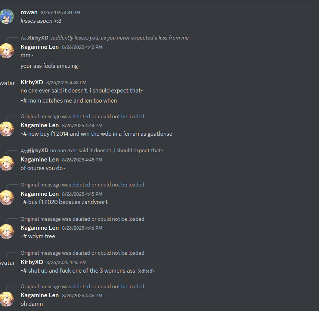Click KirbyXD avatar placeholder at 4:43 PM message
This screenshot has width=319, height=311.
click(7, 83)
